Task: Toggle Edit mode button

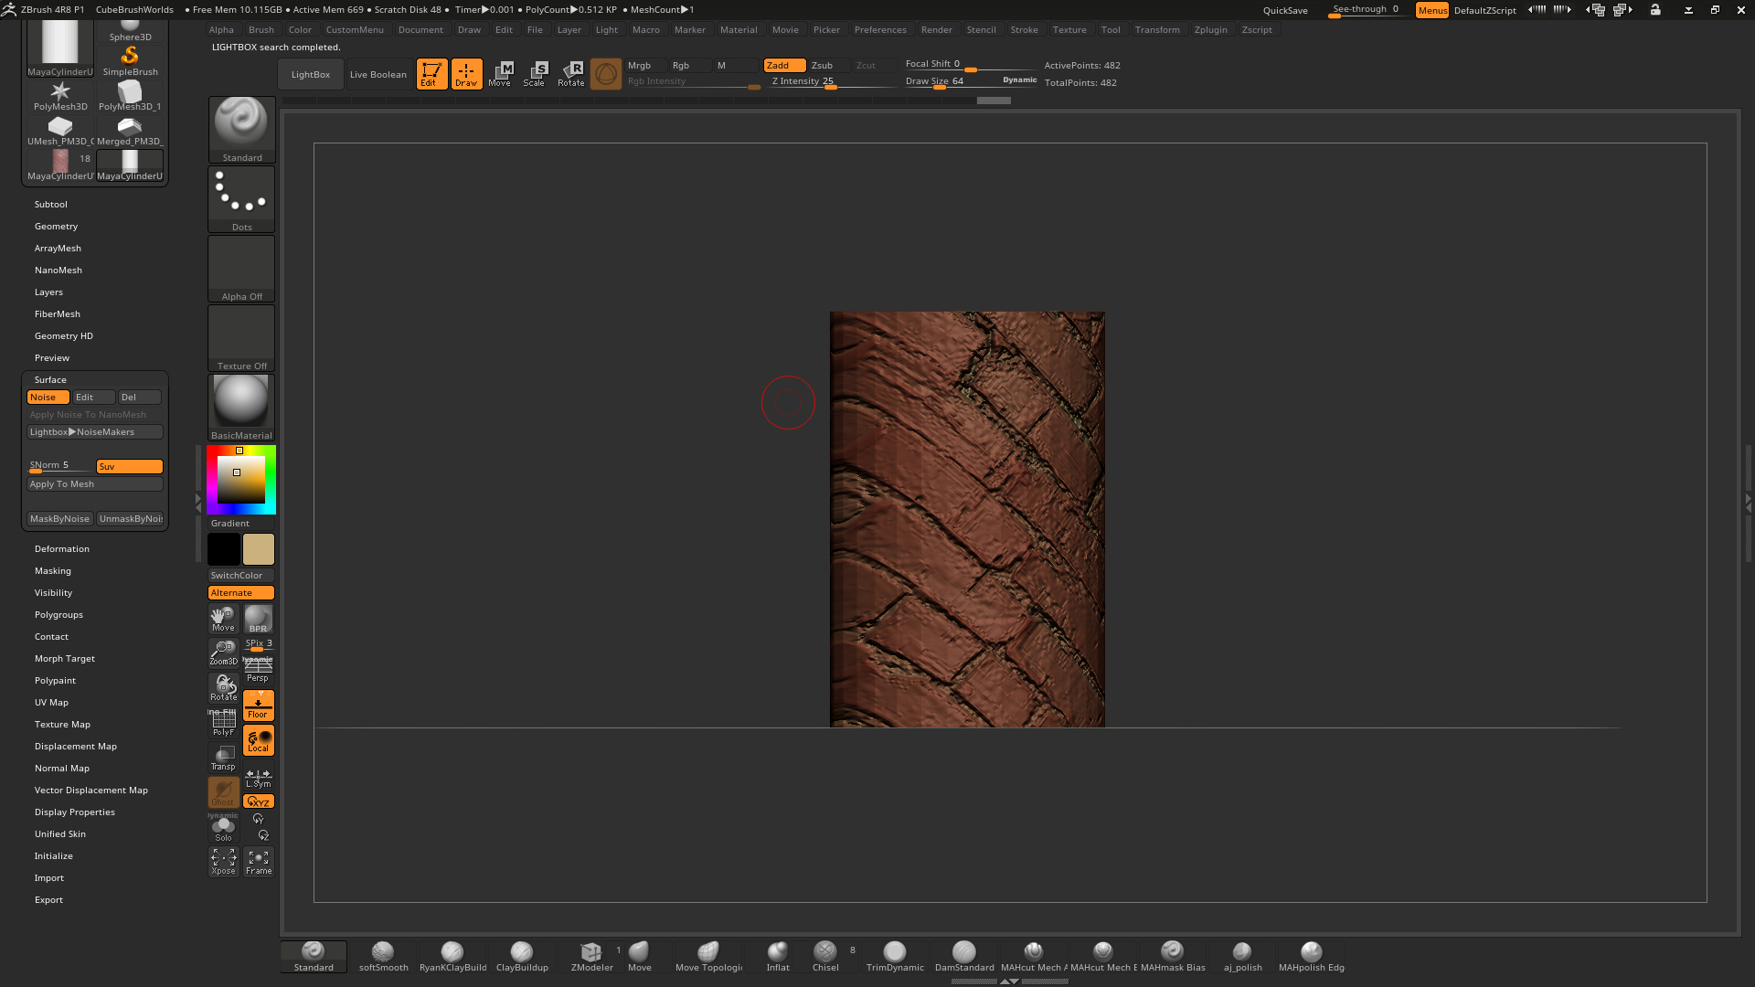Action: tap(431, 74)
